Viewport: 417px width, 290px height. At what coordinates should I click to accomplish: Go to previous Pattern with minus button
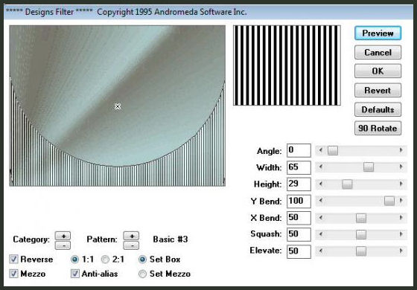click(x=131, y=245)
